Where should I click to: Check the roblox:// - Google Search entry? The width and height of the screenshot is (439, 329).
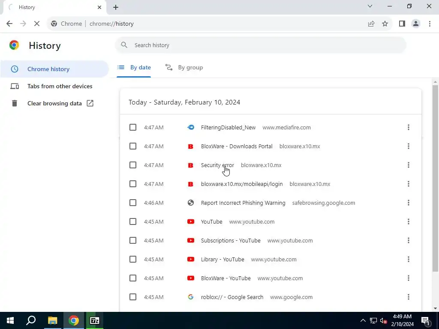click(133, 297)
